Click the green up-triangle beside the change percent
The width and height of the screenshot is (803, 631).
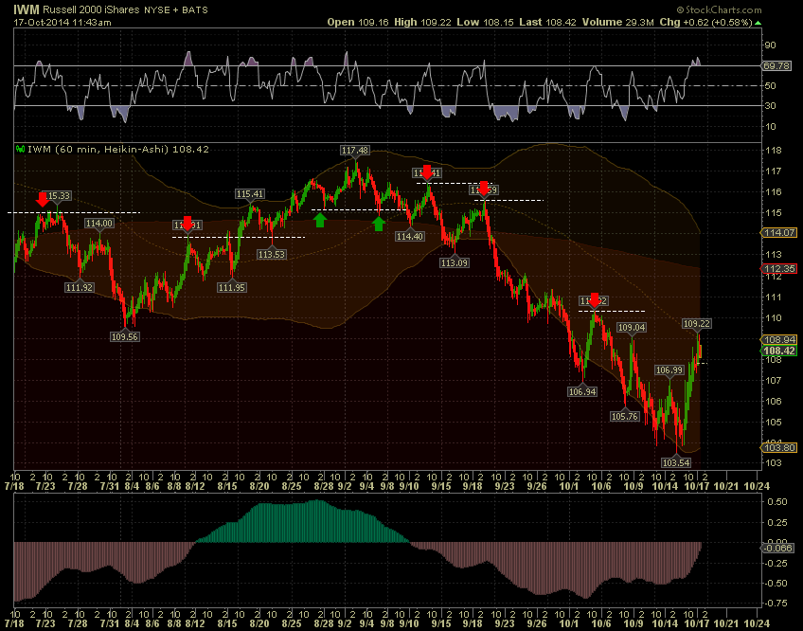pyautogui.click(x=758, y=23)
